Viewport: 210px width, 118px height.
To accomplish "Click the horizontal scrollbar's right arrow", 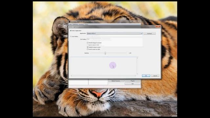I will [x=135, y=76].
